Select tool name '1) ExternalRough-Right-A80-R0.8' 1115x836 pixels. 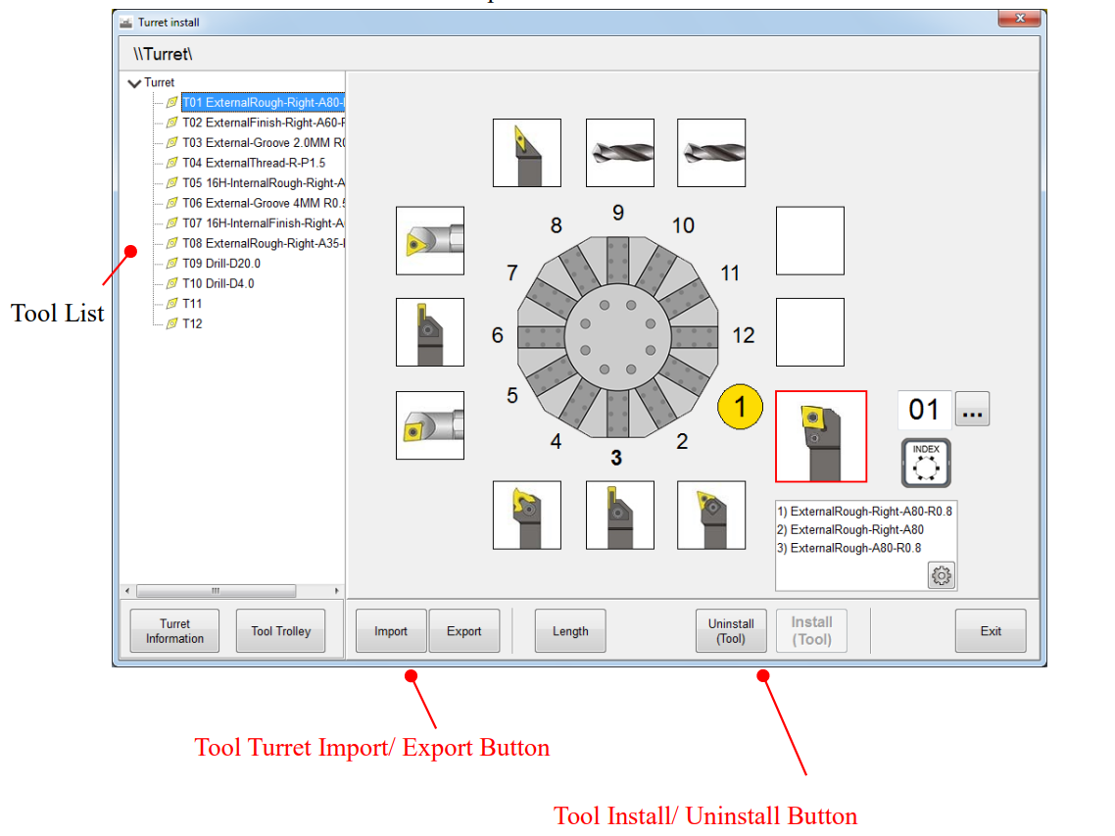click(865, 512)
